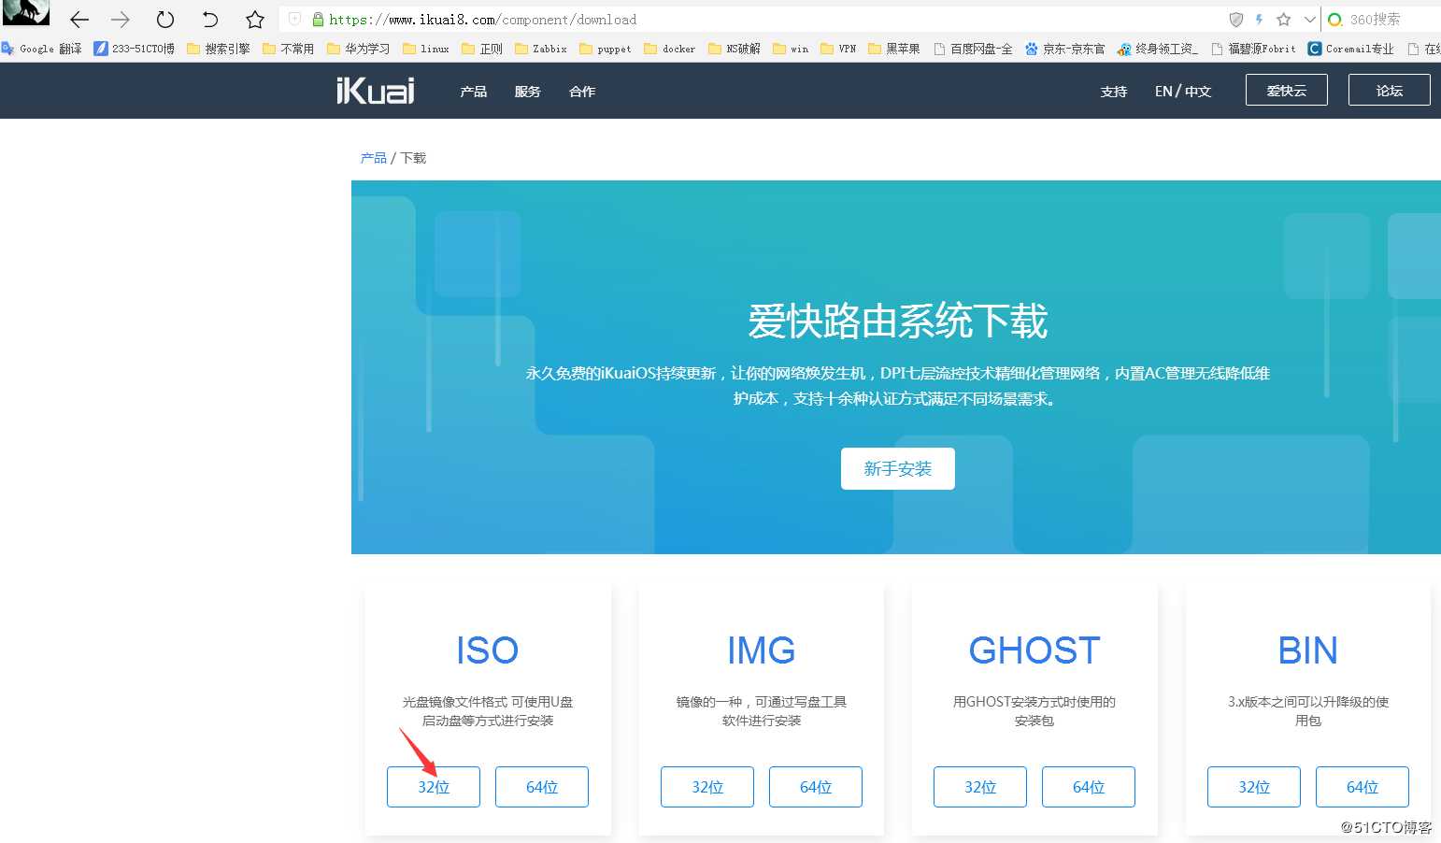The image size is (1441, 843).
Task: Open the 产品 navigation menu
Action: (474, 92)
